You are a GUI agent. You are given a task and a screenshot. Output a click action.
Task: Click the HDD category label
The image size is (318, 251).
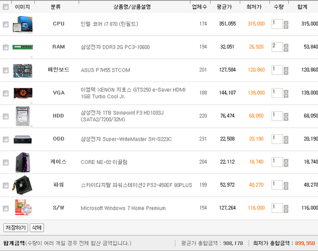(59, 116)
